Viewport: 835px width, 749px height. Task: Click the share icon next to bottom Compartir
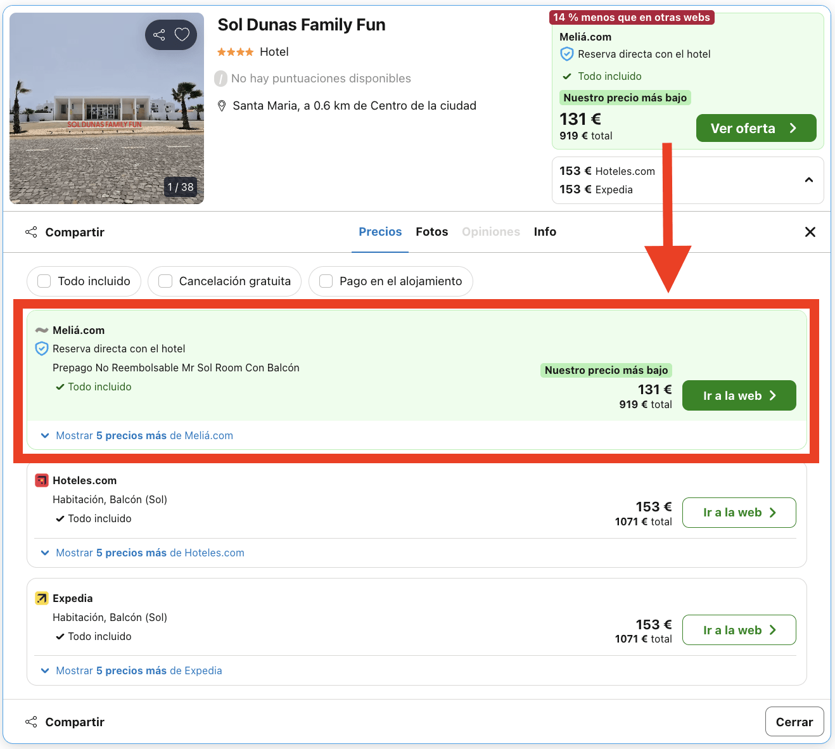point(31,722)
